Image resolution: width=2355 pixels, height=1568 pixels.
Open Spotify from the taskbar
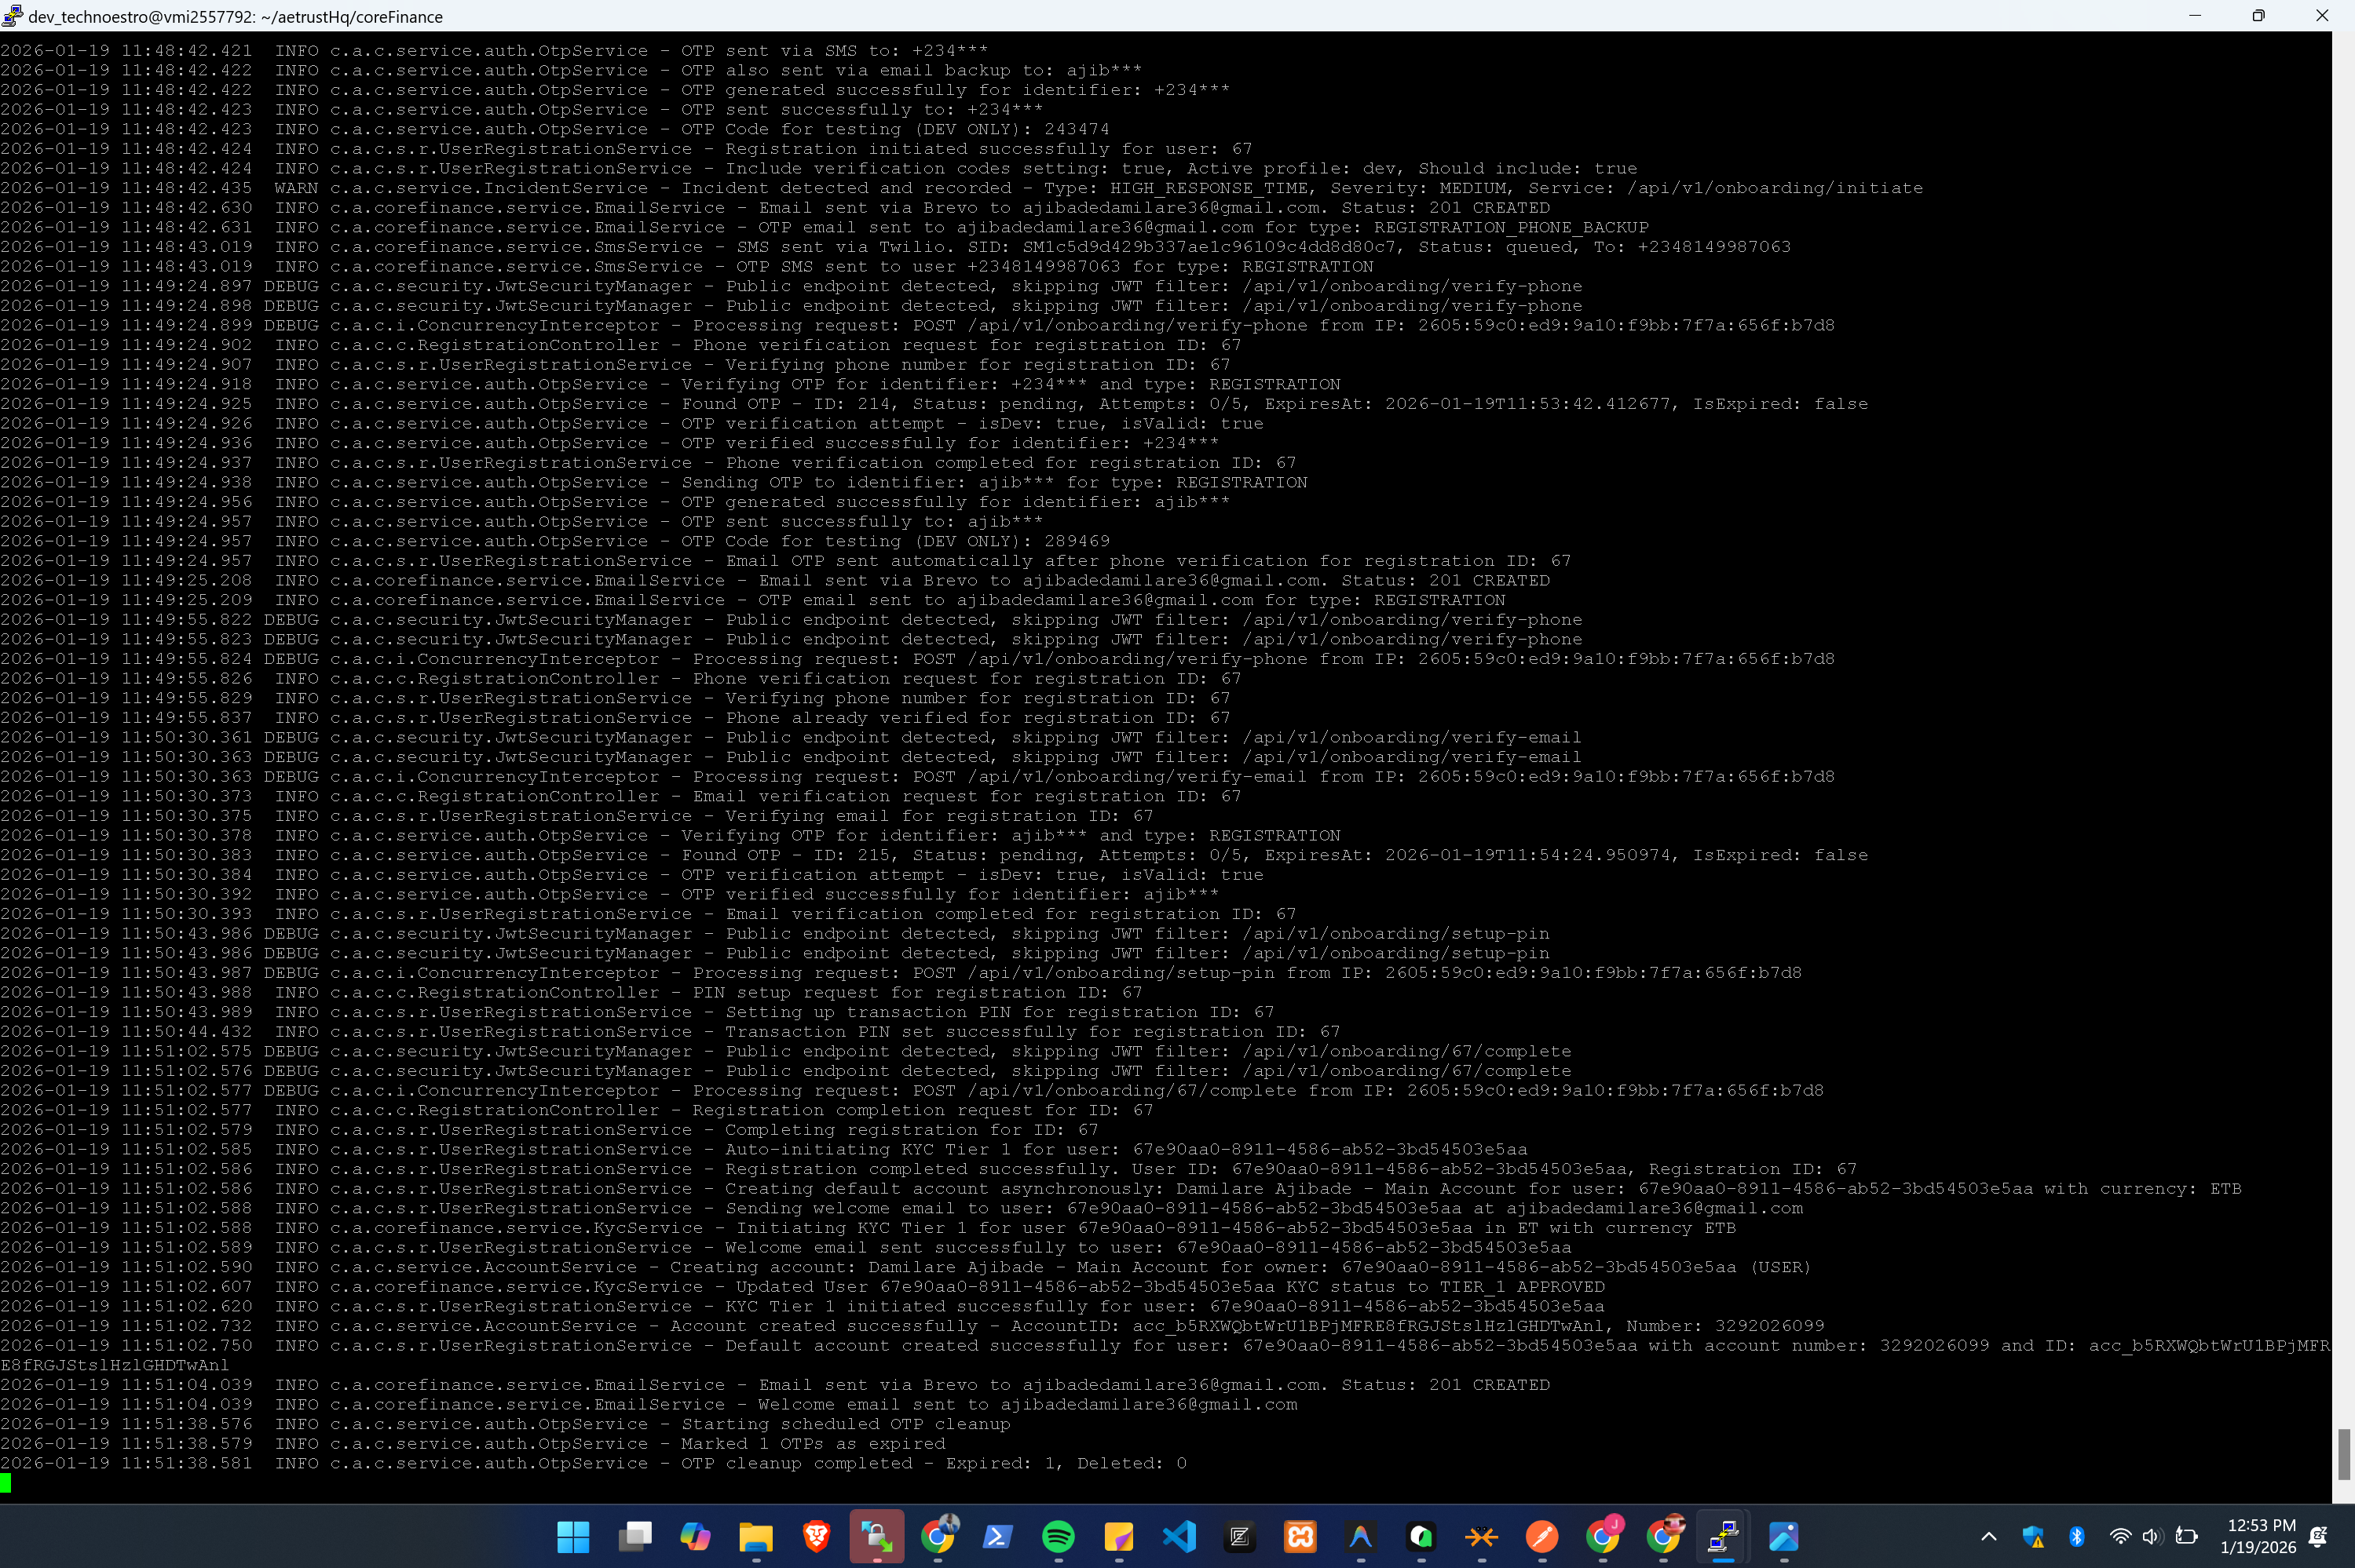pyautogui.click(x=1058, y=1536)
